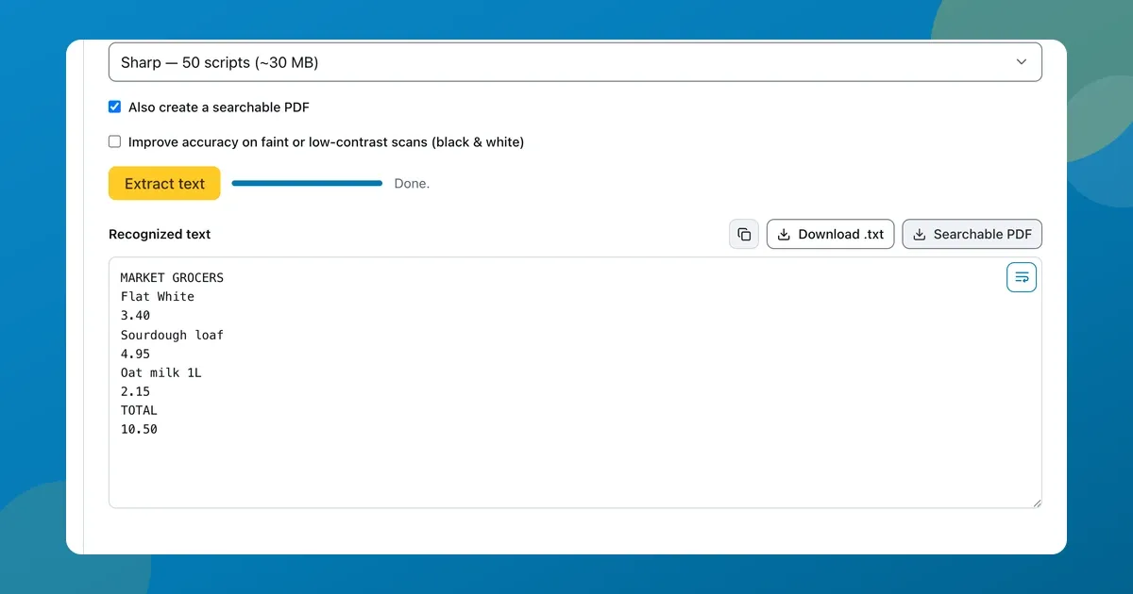Click the 'Recognized text' heading
This screenshot has width=1133, height=594.
(x=160, y=234)
